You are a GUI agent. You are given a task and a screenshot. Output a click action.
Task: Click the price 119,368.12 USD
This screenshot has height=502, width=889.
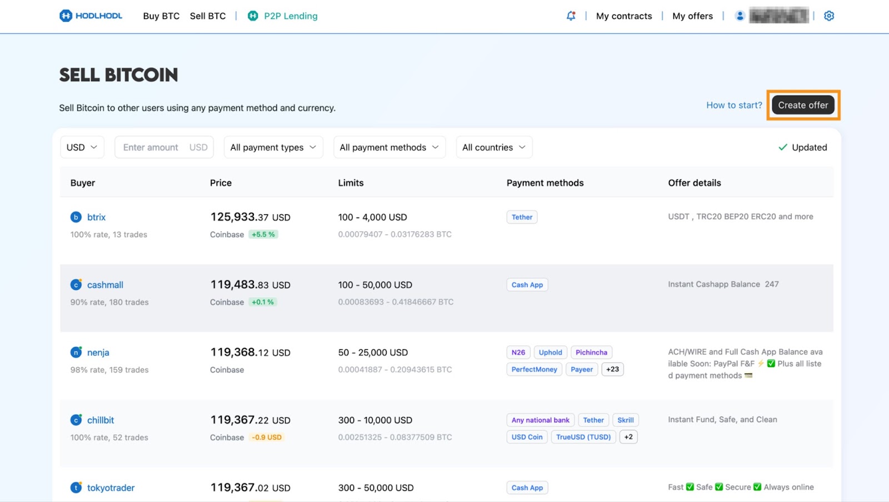click(250, 353)
